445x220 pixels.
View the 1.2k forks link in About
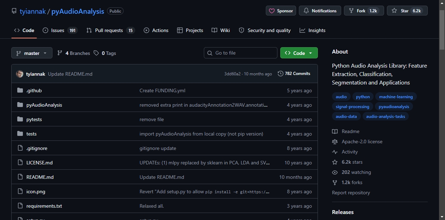coord(347,182)
